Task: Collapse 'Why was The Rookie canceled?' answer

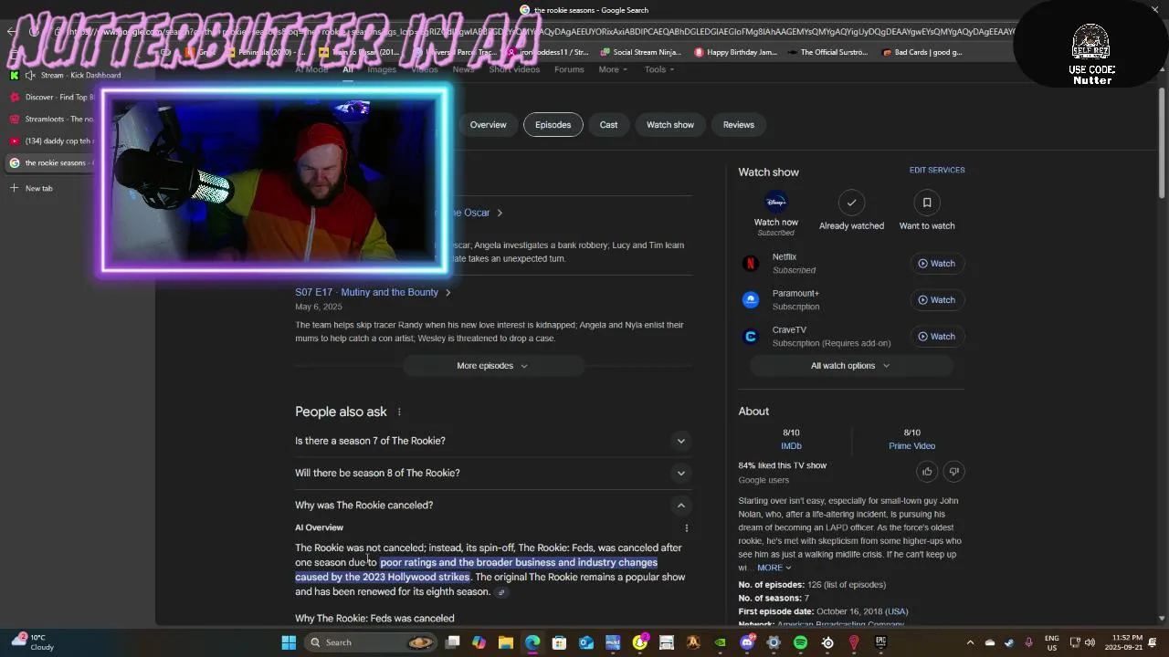Action: coord(493,505)
